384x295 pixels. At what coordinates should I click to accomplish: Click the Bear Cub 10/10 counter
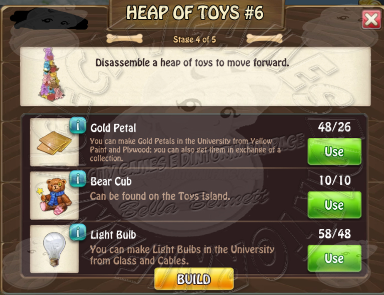pos(335,181)
